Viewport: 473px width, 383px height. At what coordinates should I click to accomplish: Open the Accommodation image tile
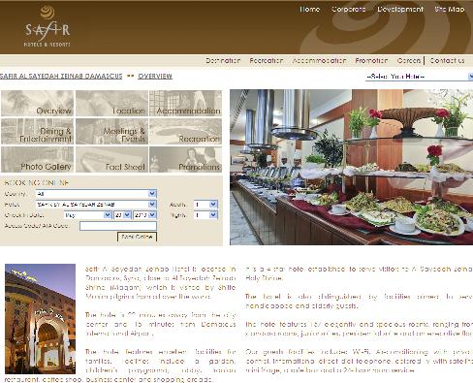click(185, 104)
